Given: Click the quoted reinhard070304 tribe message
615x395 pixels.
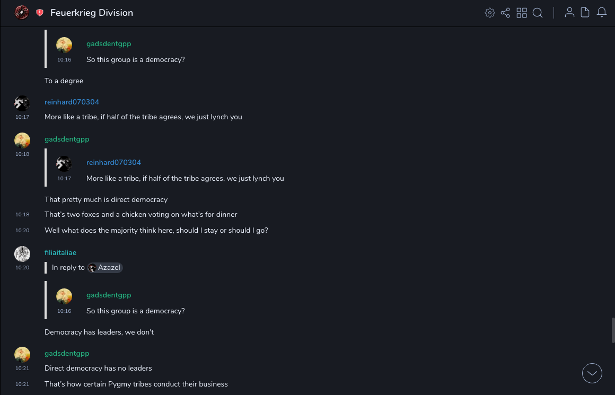Looking at the screenshot, I should (x=185, y=178).
